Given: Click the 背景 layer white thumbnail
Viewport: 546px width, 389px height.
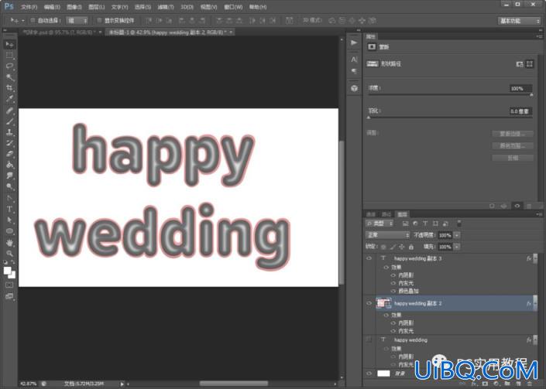Looking at the screenshot, I should [x=383, y=374].
